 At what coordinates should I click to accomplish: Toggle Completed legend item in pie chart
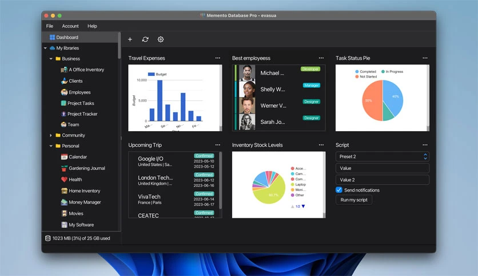coord(365,72)
